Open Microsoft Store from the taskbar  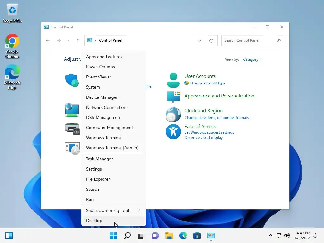tap(197, 235)
